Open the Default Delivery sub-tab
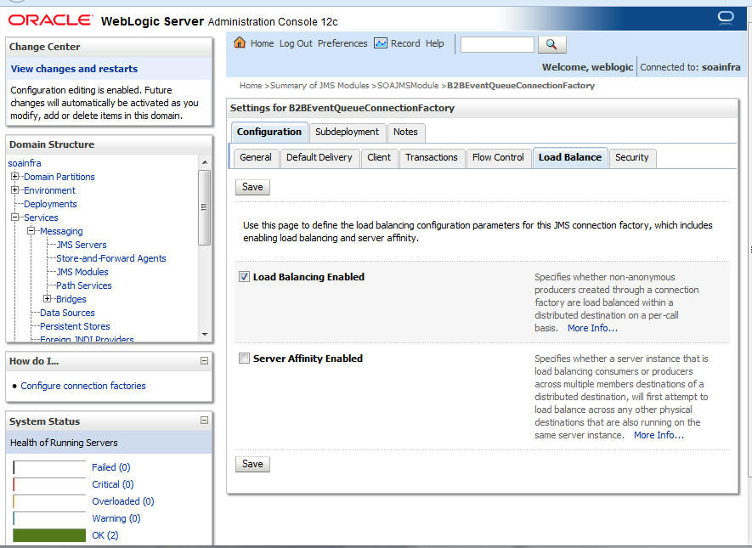The height and width of the screenshot is (548, 752). point(319,157)
